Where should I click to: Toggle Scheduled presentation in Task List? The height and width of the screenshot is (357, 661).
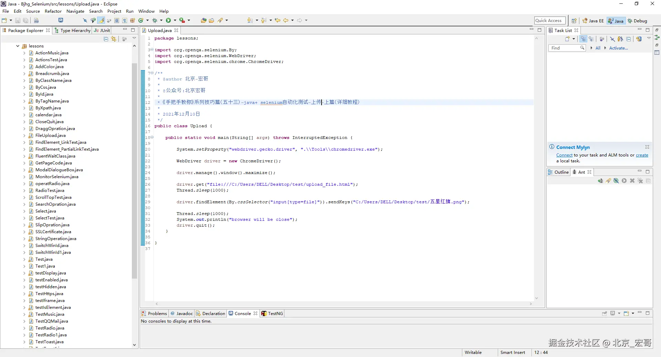591,39
